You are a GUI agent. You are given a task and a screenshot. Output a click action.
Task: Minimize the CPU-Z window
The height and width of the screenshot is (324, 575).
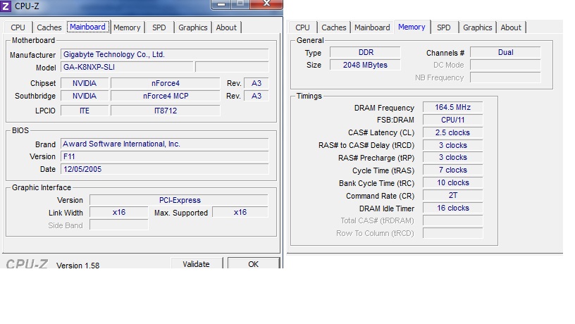(221, 4)
